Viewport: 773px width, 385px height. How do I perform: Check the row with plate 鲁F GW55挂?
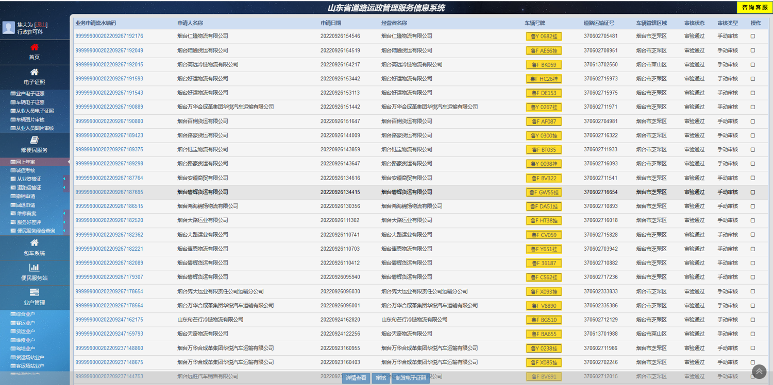click(753, 192)
